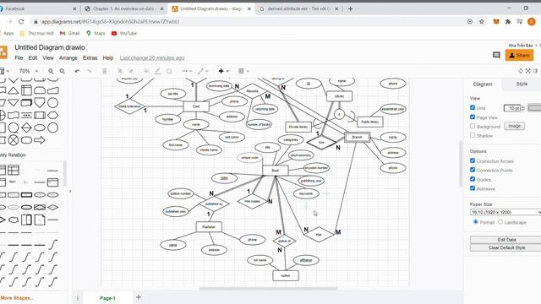Open the view layout dropdown at the toolbar's left end
Screen dimensions: 541x304
pos(4,71)
